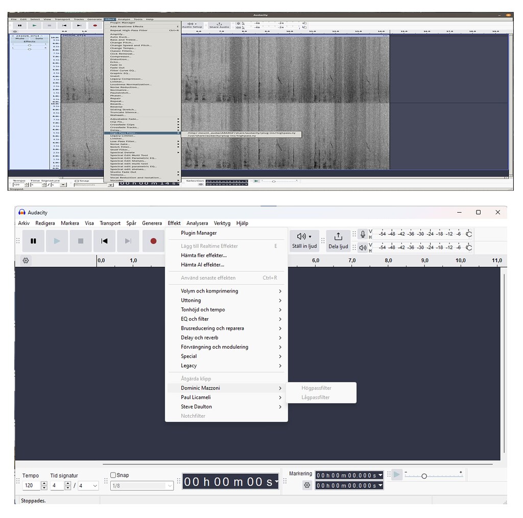523x518 pixels.
Task: Select Delay och reverb entry
Action: 226,337
